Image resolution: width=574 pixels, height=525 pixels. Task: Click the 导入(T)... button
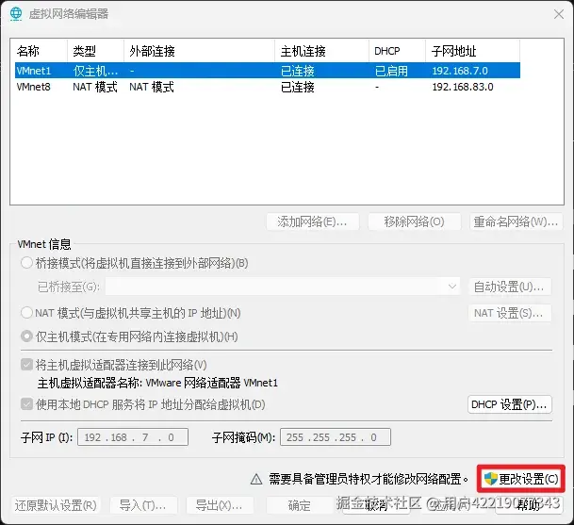[x=143, y=505]
